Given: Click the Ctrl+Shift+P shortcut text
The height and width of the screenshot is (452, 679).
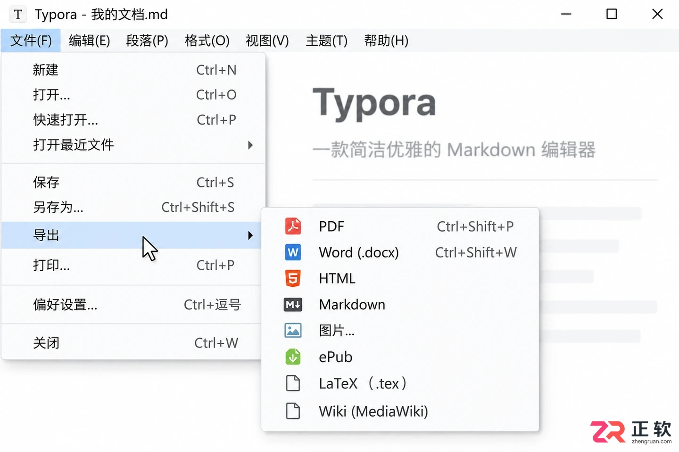Looking at the screenshot, I should (x=475, y=226).
